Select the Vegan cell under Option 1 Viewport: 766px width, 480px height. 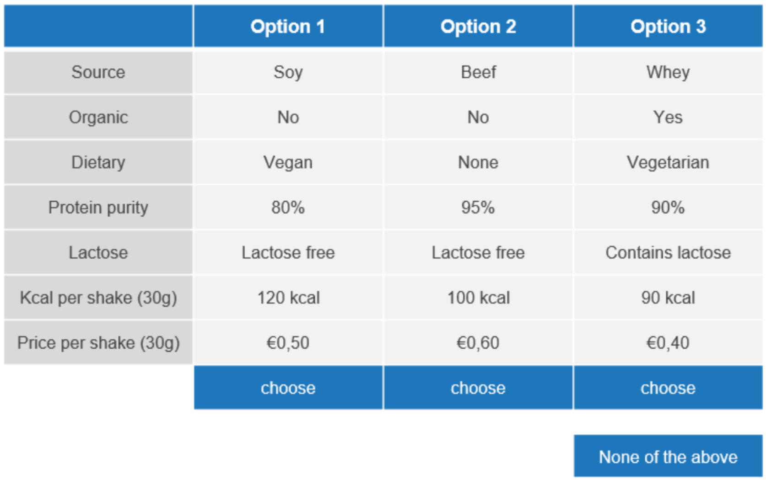(x=287, y=162)
